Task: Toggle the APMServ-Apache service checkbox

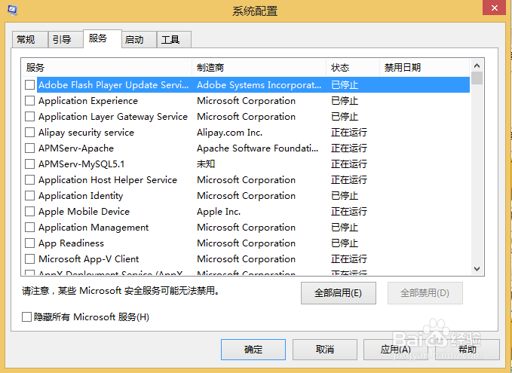Action: [x=29, y=148]
